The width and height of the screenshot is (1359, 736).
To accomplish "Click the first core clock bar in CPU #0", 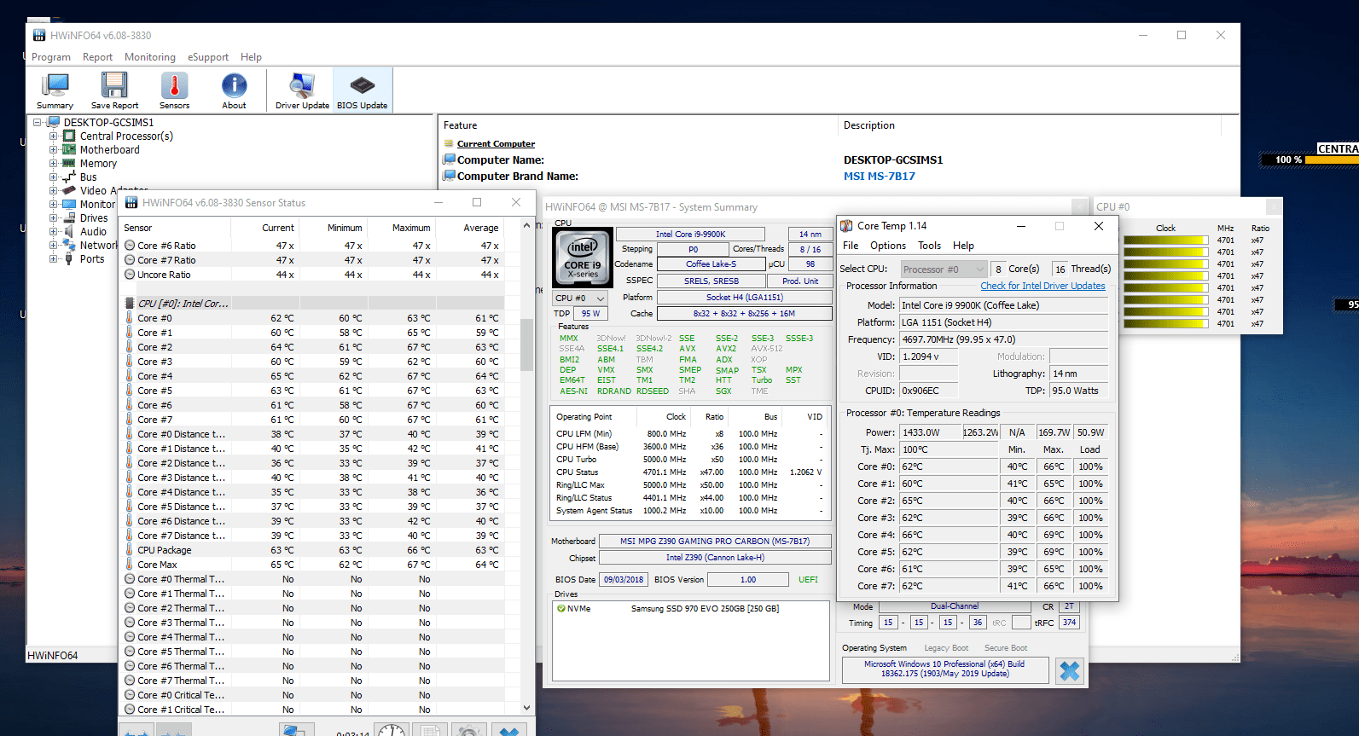I will pos(1165,241).
